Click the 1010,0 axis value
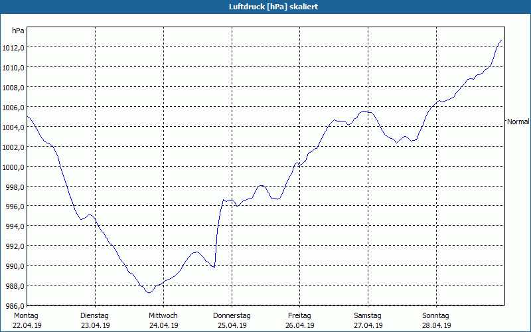Screen dimensions: 531x332 (x=13, y=68)
